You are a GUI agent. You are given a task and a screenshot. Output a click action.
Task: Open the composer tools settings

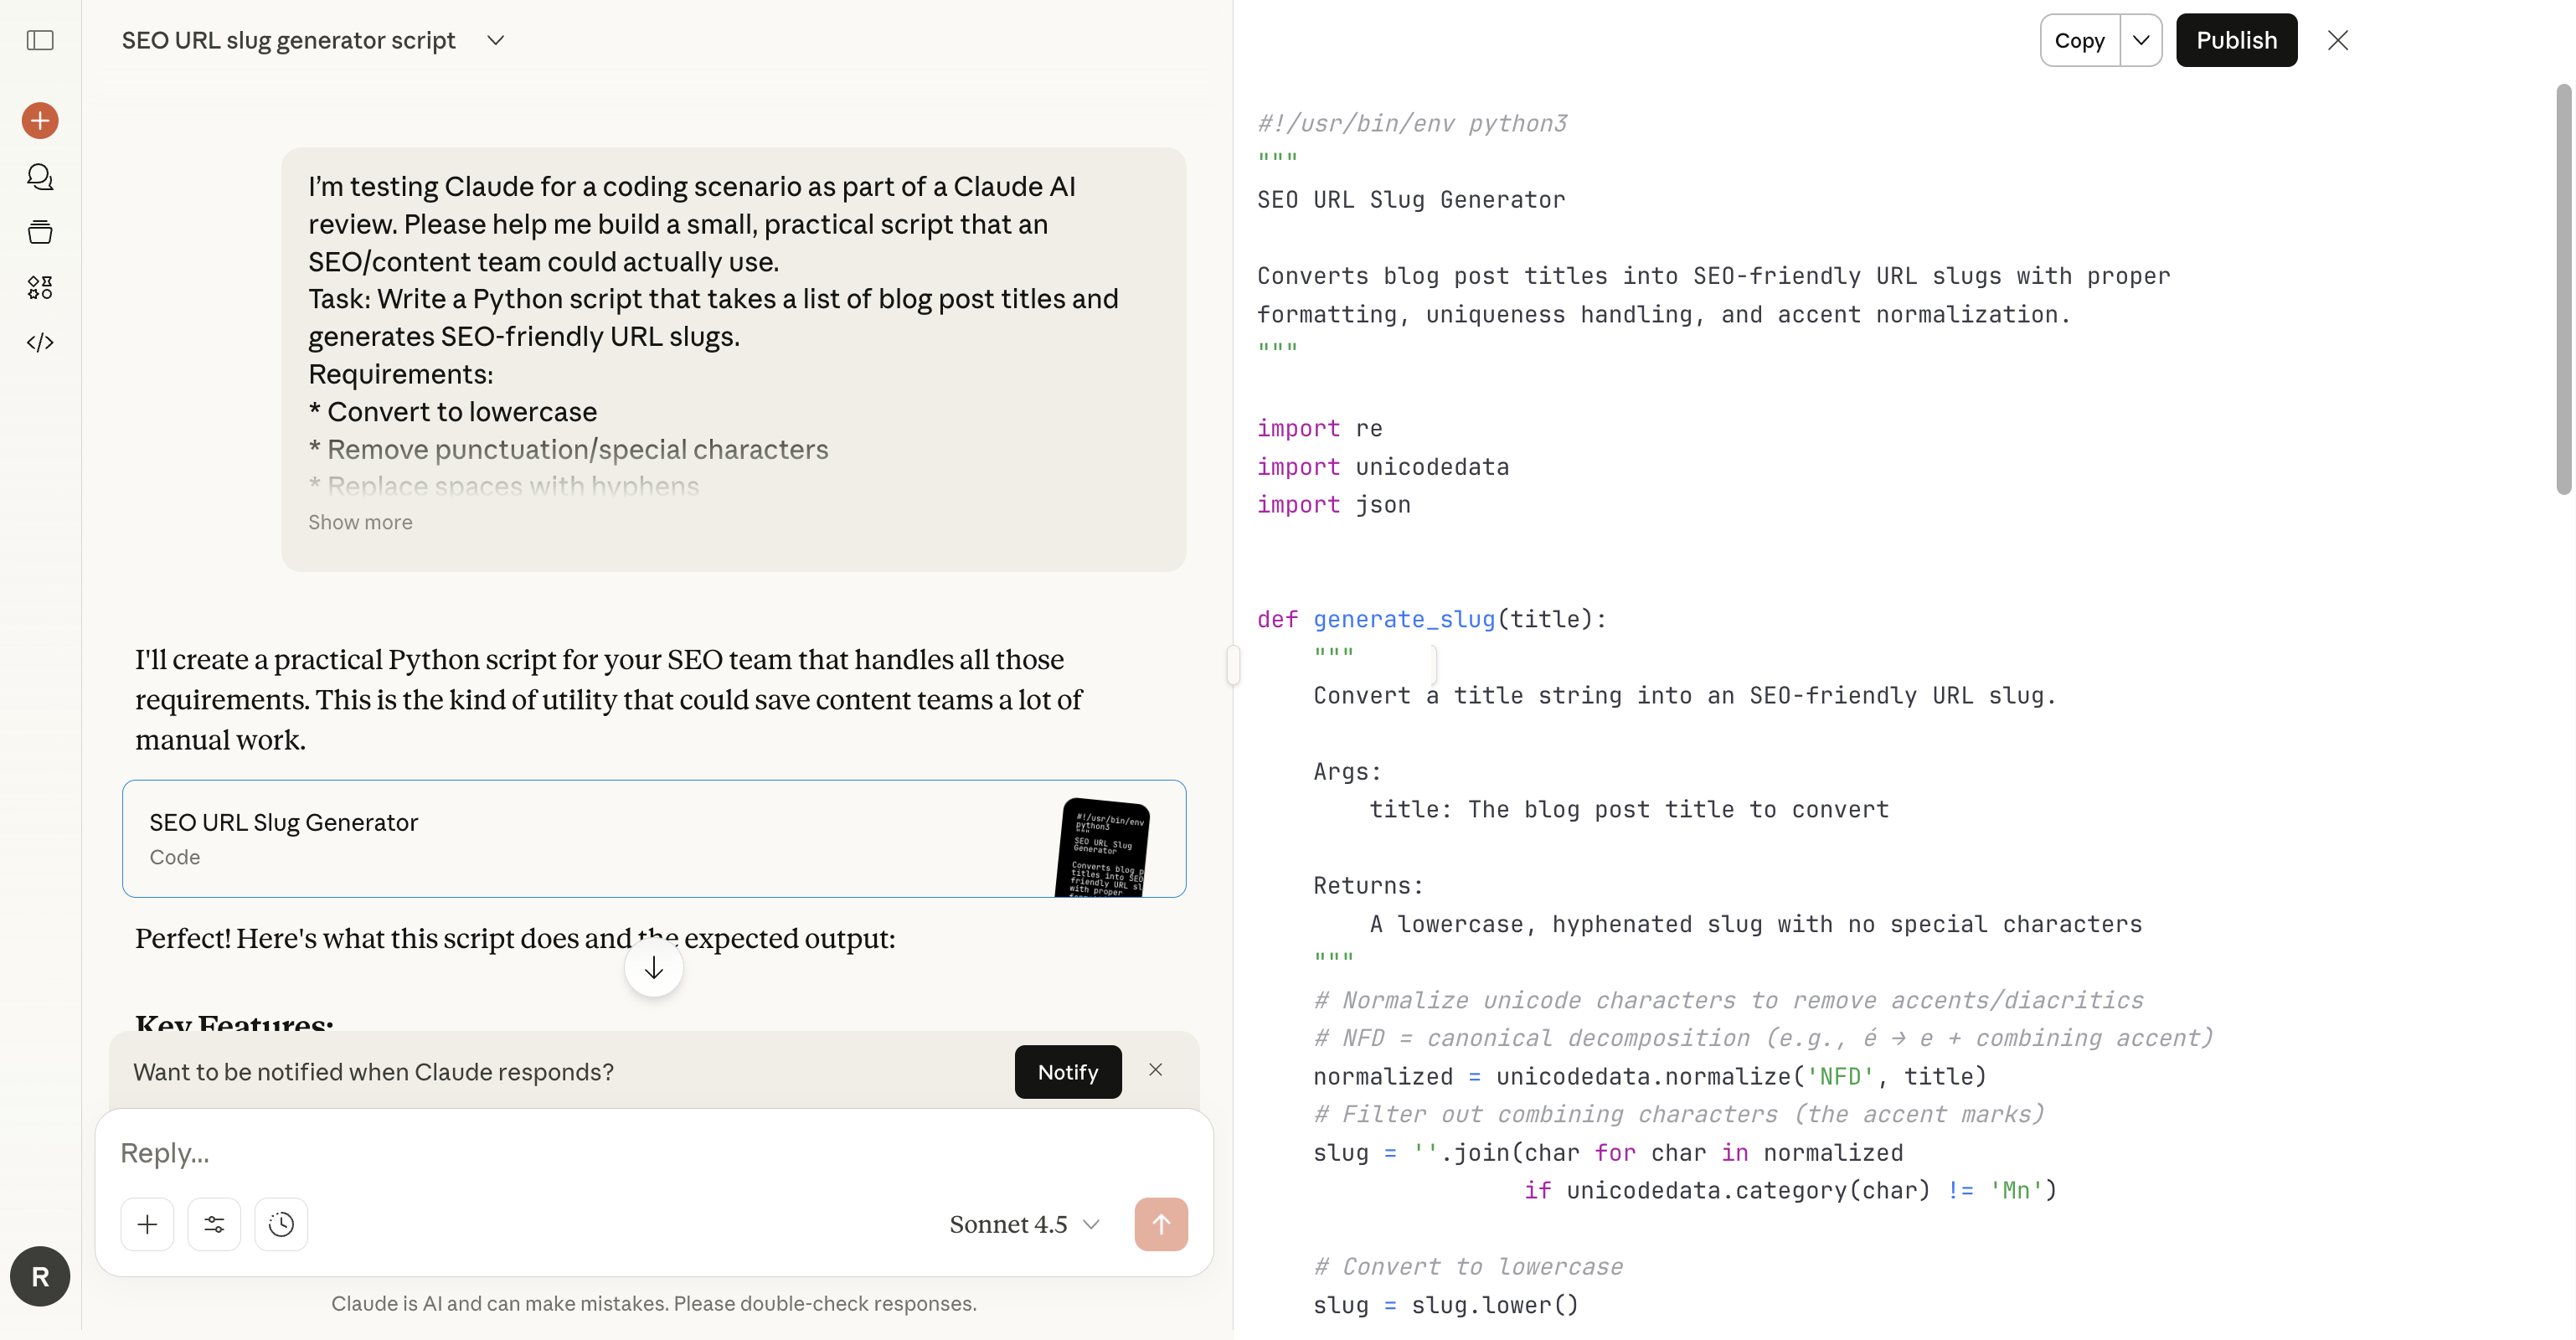214,1223
